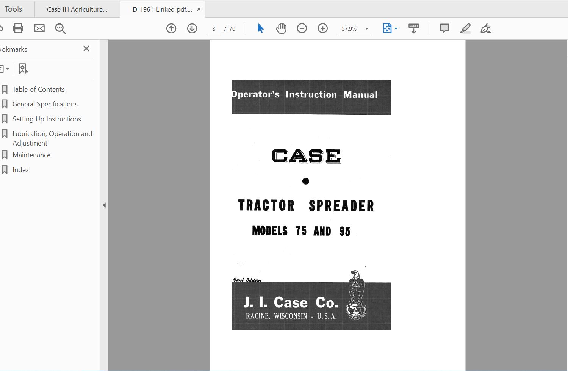Close the Bookmarks panel
Screen dimensions: 568x371
point(86,49)
